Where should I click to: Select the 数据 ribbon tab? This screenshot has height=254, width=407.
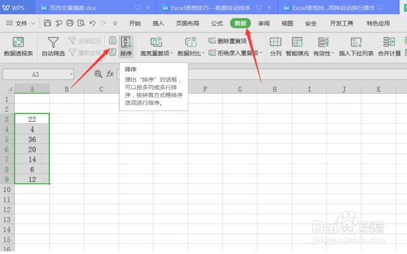point(240,23)
